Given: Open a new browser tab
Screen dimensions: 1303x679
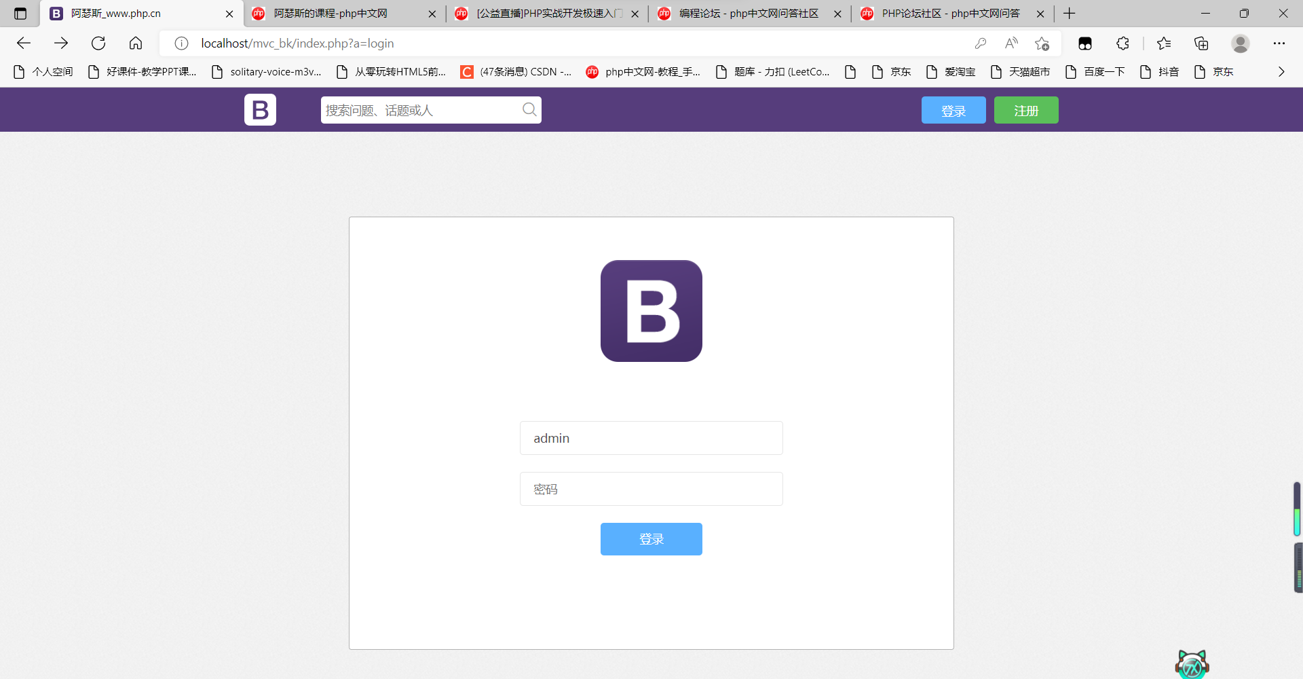Looking at the screenshot, I should pyautogui.click(x=1070, y=14).
